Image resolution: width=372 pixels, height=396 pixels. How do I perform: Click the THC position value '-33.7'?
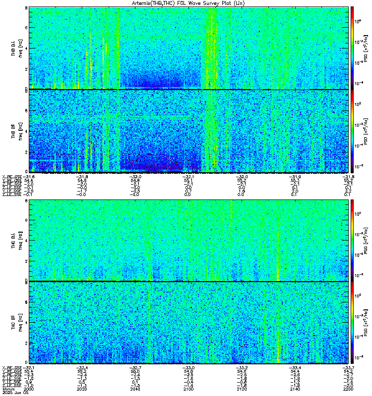click(x=348, y=368)
